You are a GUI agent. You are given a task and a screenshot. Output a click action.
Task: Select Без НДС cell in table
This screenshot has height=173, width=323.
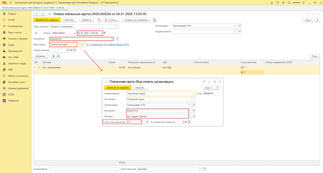coord(177,68)
